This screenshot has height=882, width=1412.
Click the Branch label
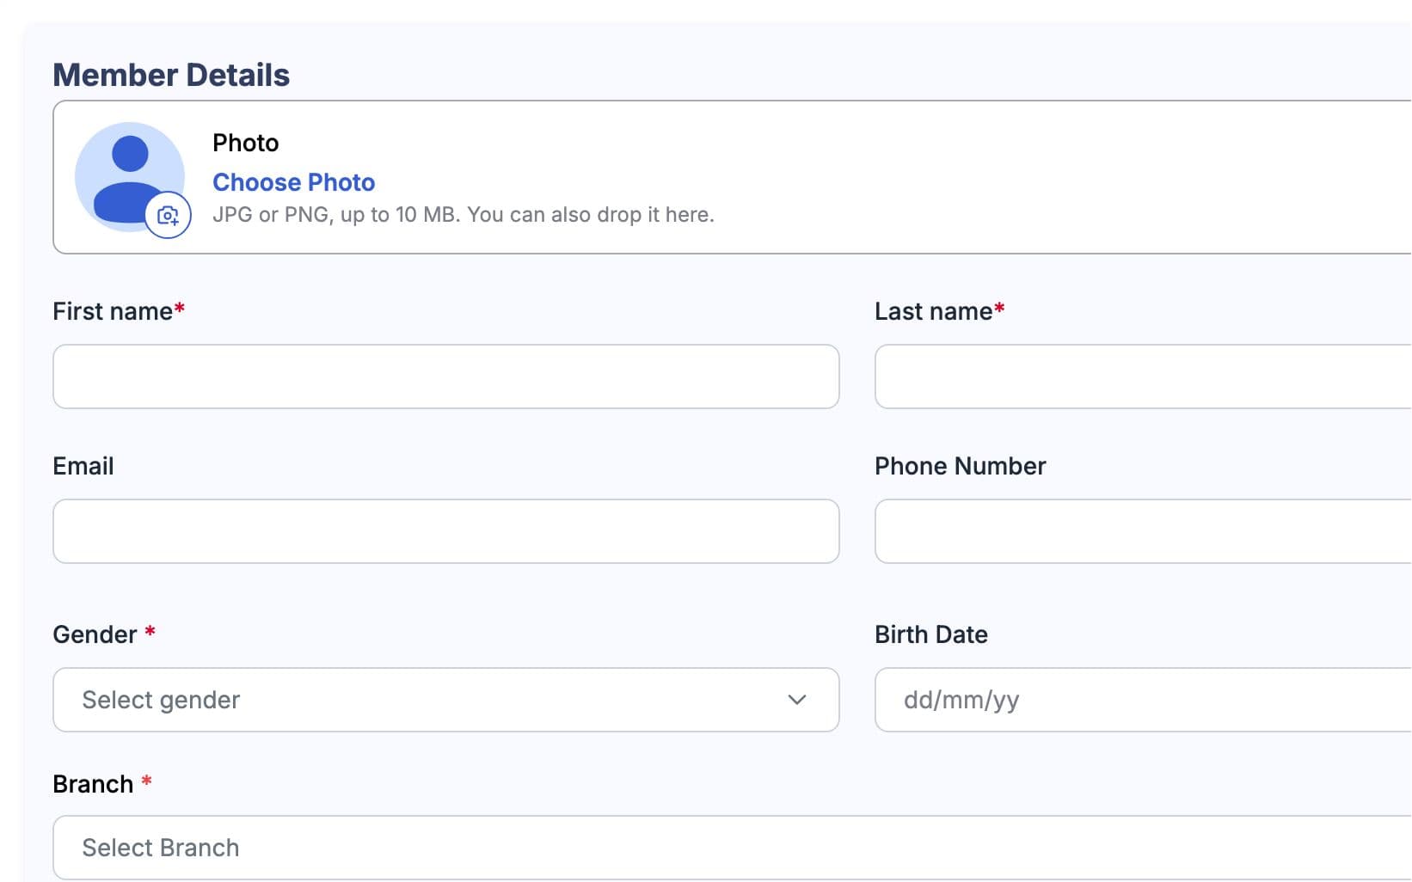[x=102, y=784]
